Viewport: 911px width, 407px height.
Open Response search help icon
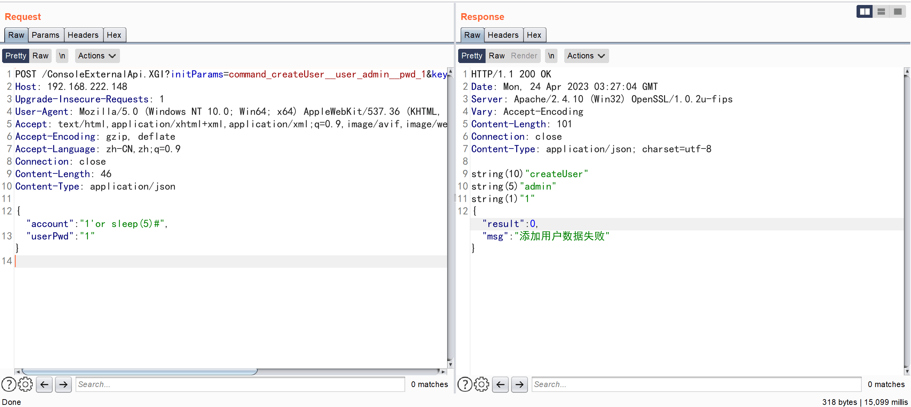(x=465, y=384)
